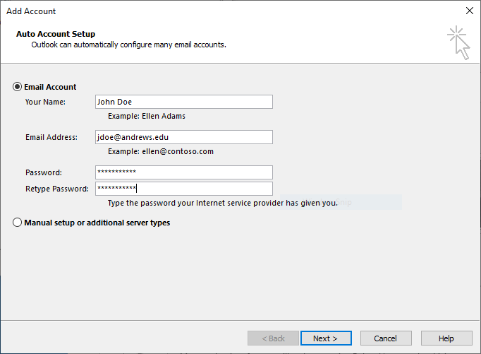Click the cursor wizard icon
The height and width of the screenshot is (354, 481).
point(458,42)
